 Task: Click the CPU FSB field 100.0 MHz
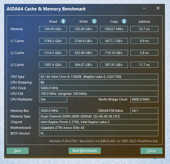pos(99,94)
